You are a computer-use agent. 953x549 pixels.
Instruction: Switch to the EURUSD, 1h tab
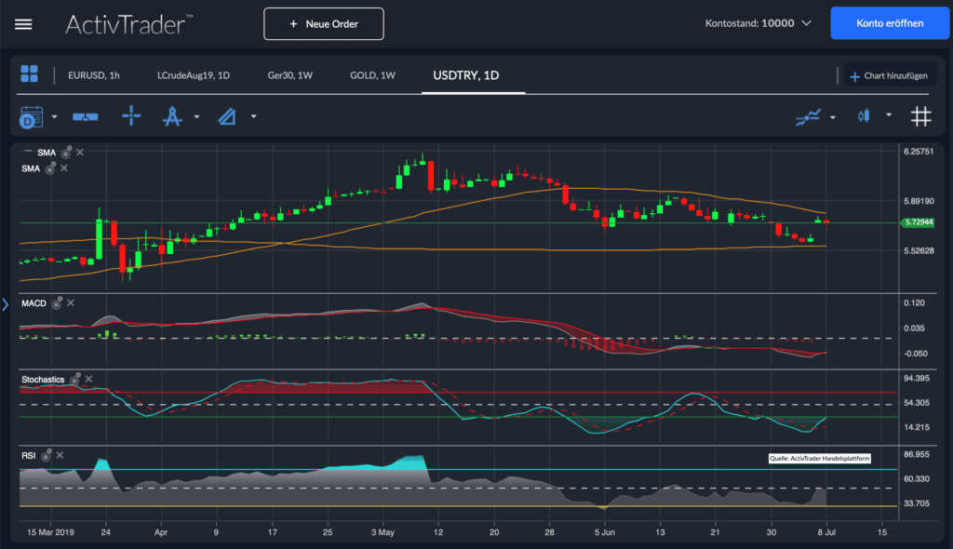tap(94, 75)
